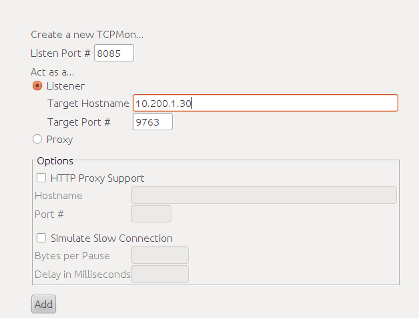Enable the HTTP Proxy Support checkbox
The width and height of the screenshot is (419, 318).
click(x=41, y=178)
